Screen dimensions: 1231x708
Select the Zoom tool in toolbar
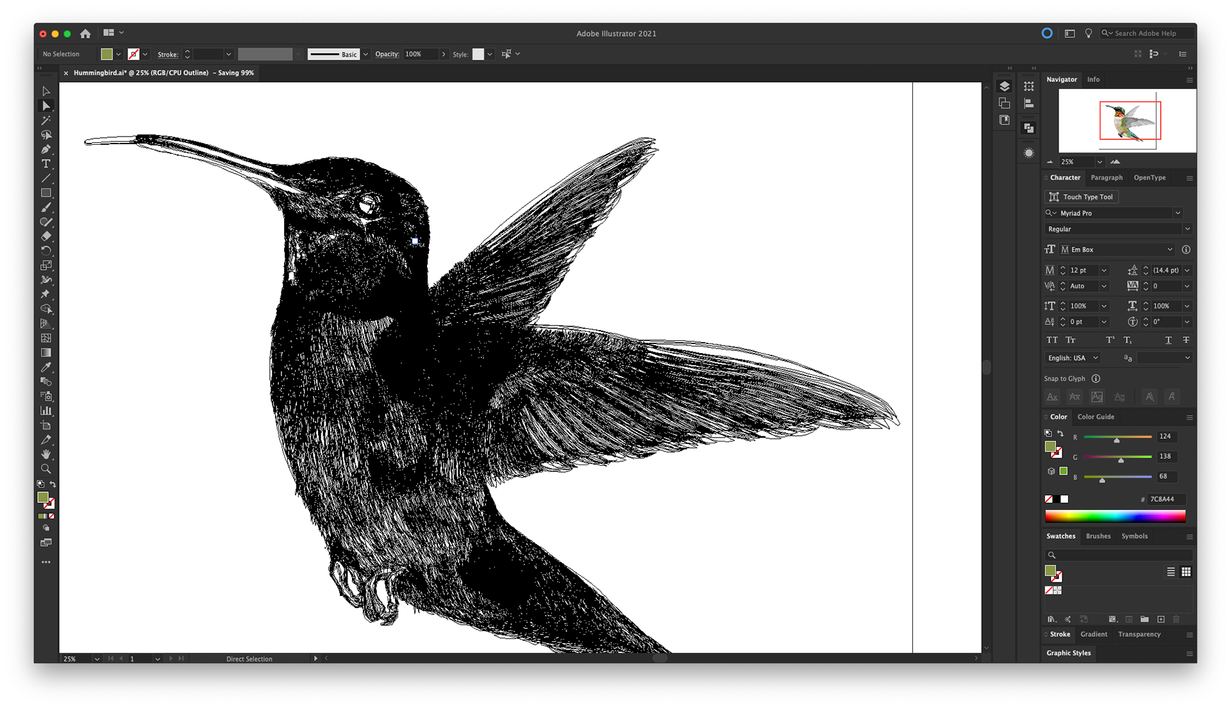coord(46,469)
